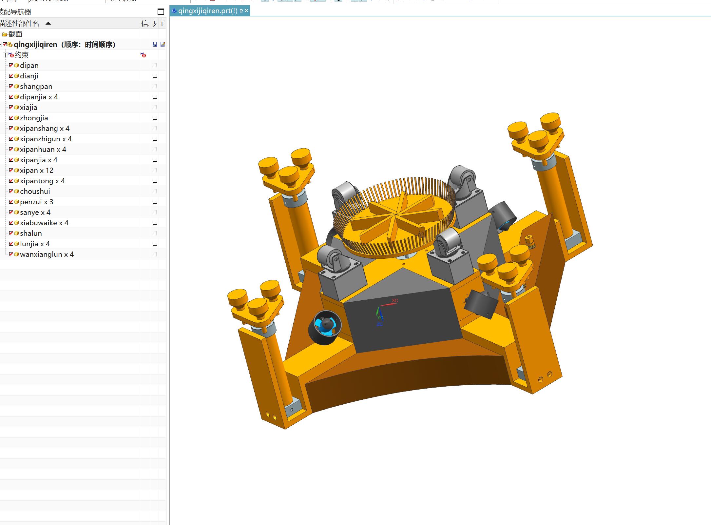The image size is (711, 525).
Task: Click the cube icon next to zhongjia
Action: (17, 118)
